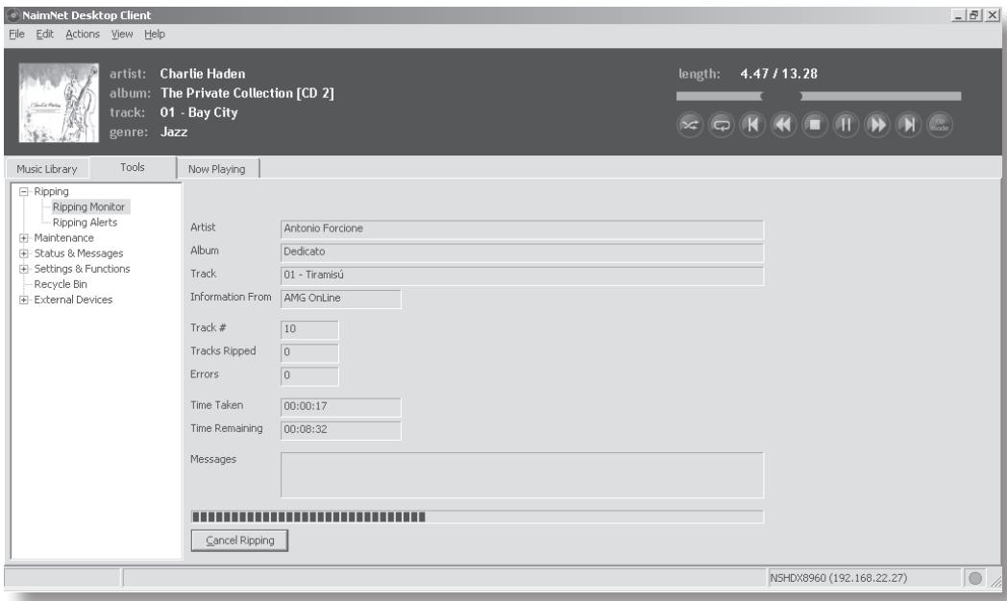Click the rewind playback icon

783,125
